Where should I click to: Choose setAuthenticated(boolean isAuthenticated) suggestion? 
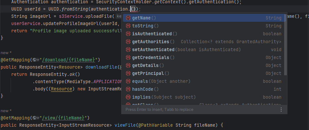click(x=204, y=49)
